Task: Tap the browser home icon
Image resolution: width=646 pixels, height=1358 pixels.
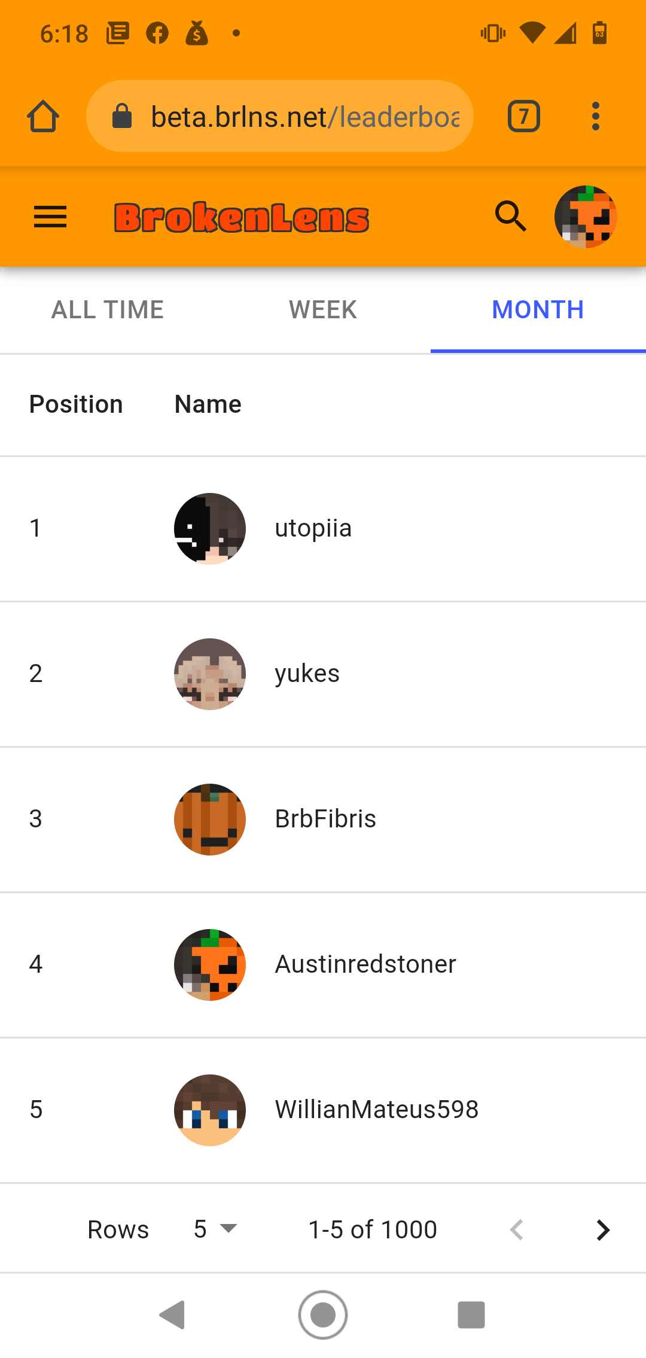Action: pyautogui.click(x=43, y=116)
